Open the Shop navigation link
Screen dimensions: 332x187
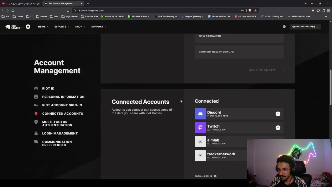(x=80, y=27)
